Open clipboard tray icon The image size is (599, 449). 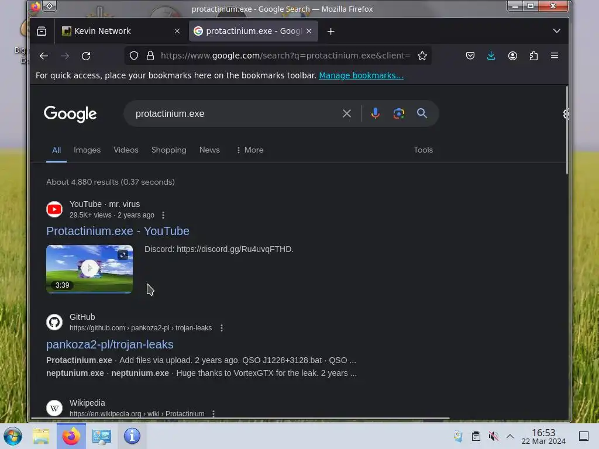(x=476, y=436)
